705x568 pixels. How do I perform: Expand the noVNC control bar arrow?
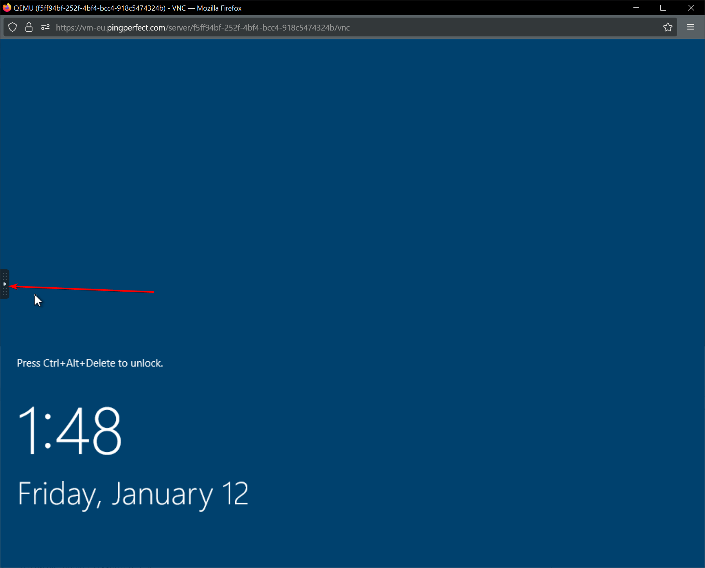pos(5,284)
